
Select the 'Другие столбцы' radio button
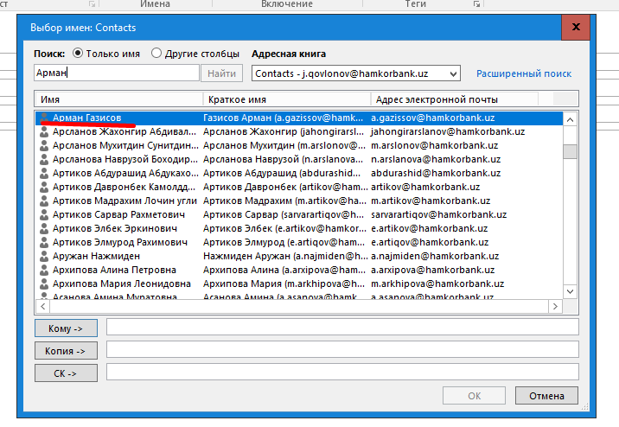click(156, 53)
